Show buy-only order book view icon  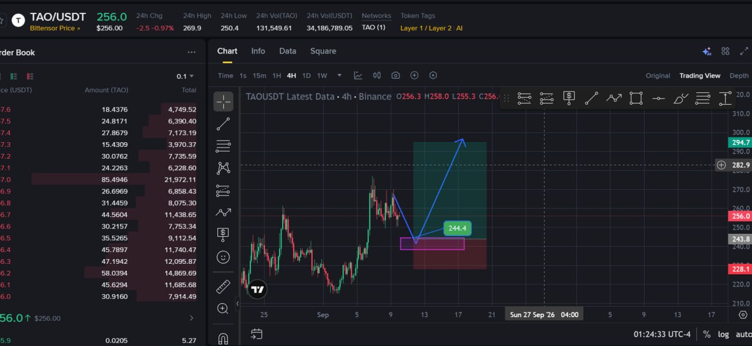[14, 76]
